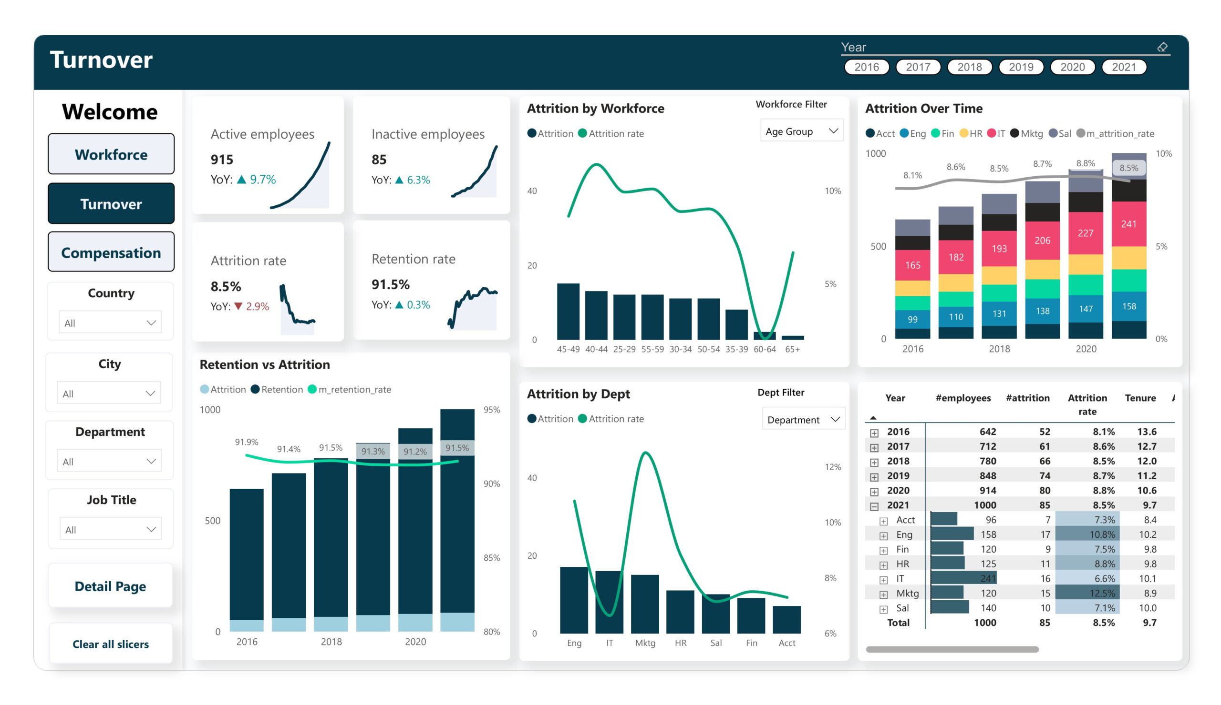Open the Country dropdown
This screenshot has height=705, width=1221.
pos(110,322)
